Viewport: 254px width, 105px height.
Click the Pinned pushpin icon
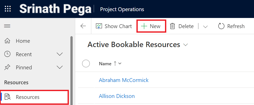click(8, 67)
